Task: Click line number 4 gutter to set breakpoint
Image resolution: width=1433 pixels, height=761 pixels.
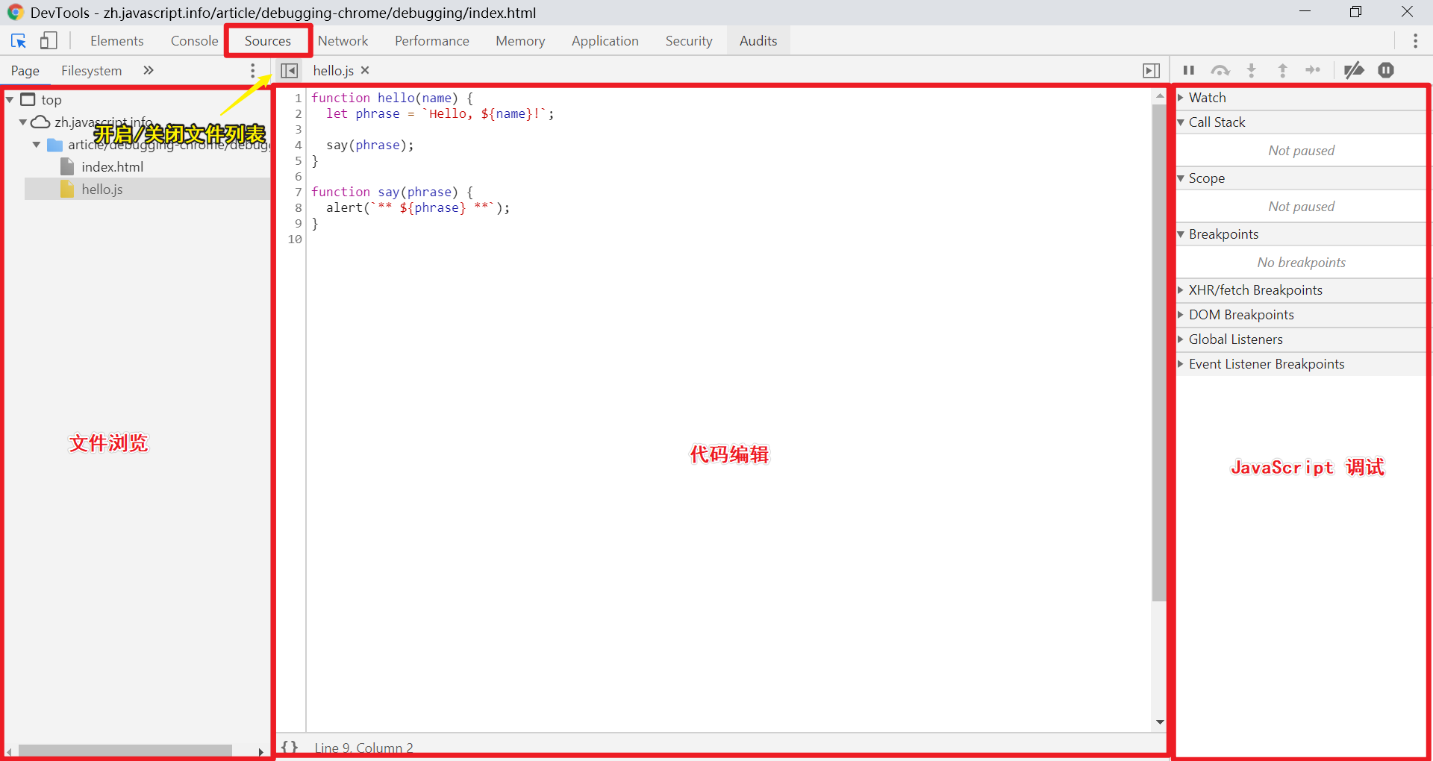Action: point(298,145)
